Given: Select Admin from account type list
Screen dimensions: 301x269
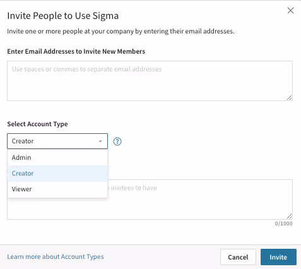Looking at the screenshot, I should (57, 157).
